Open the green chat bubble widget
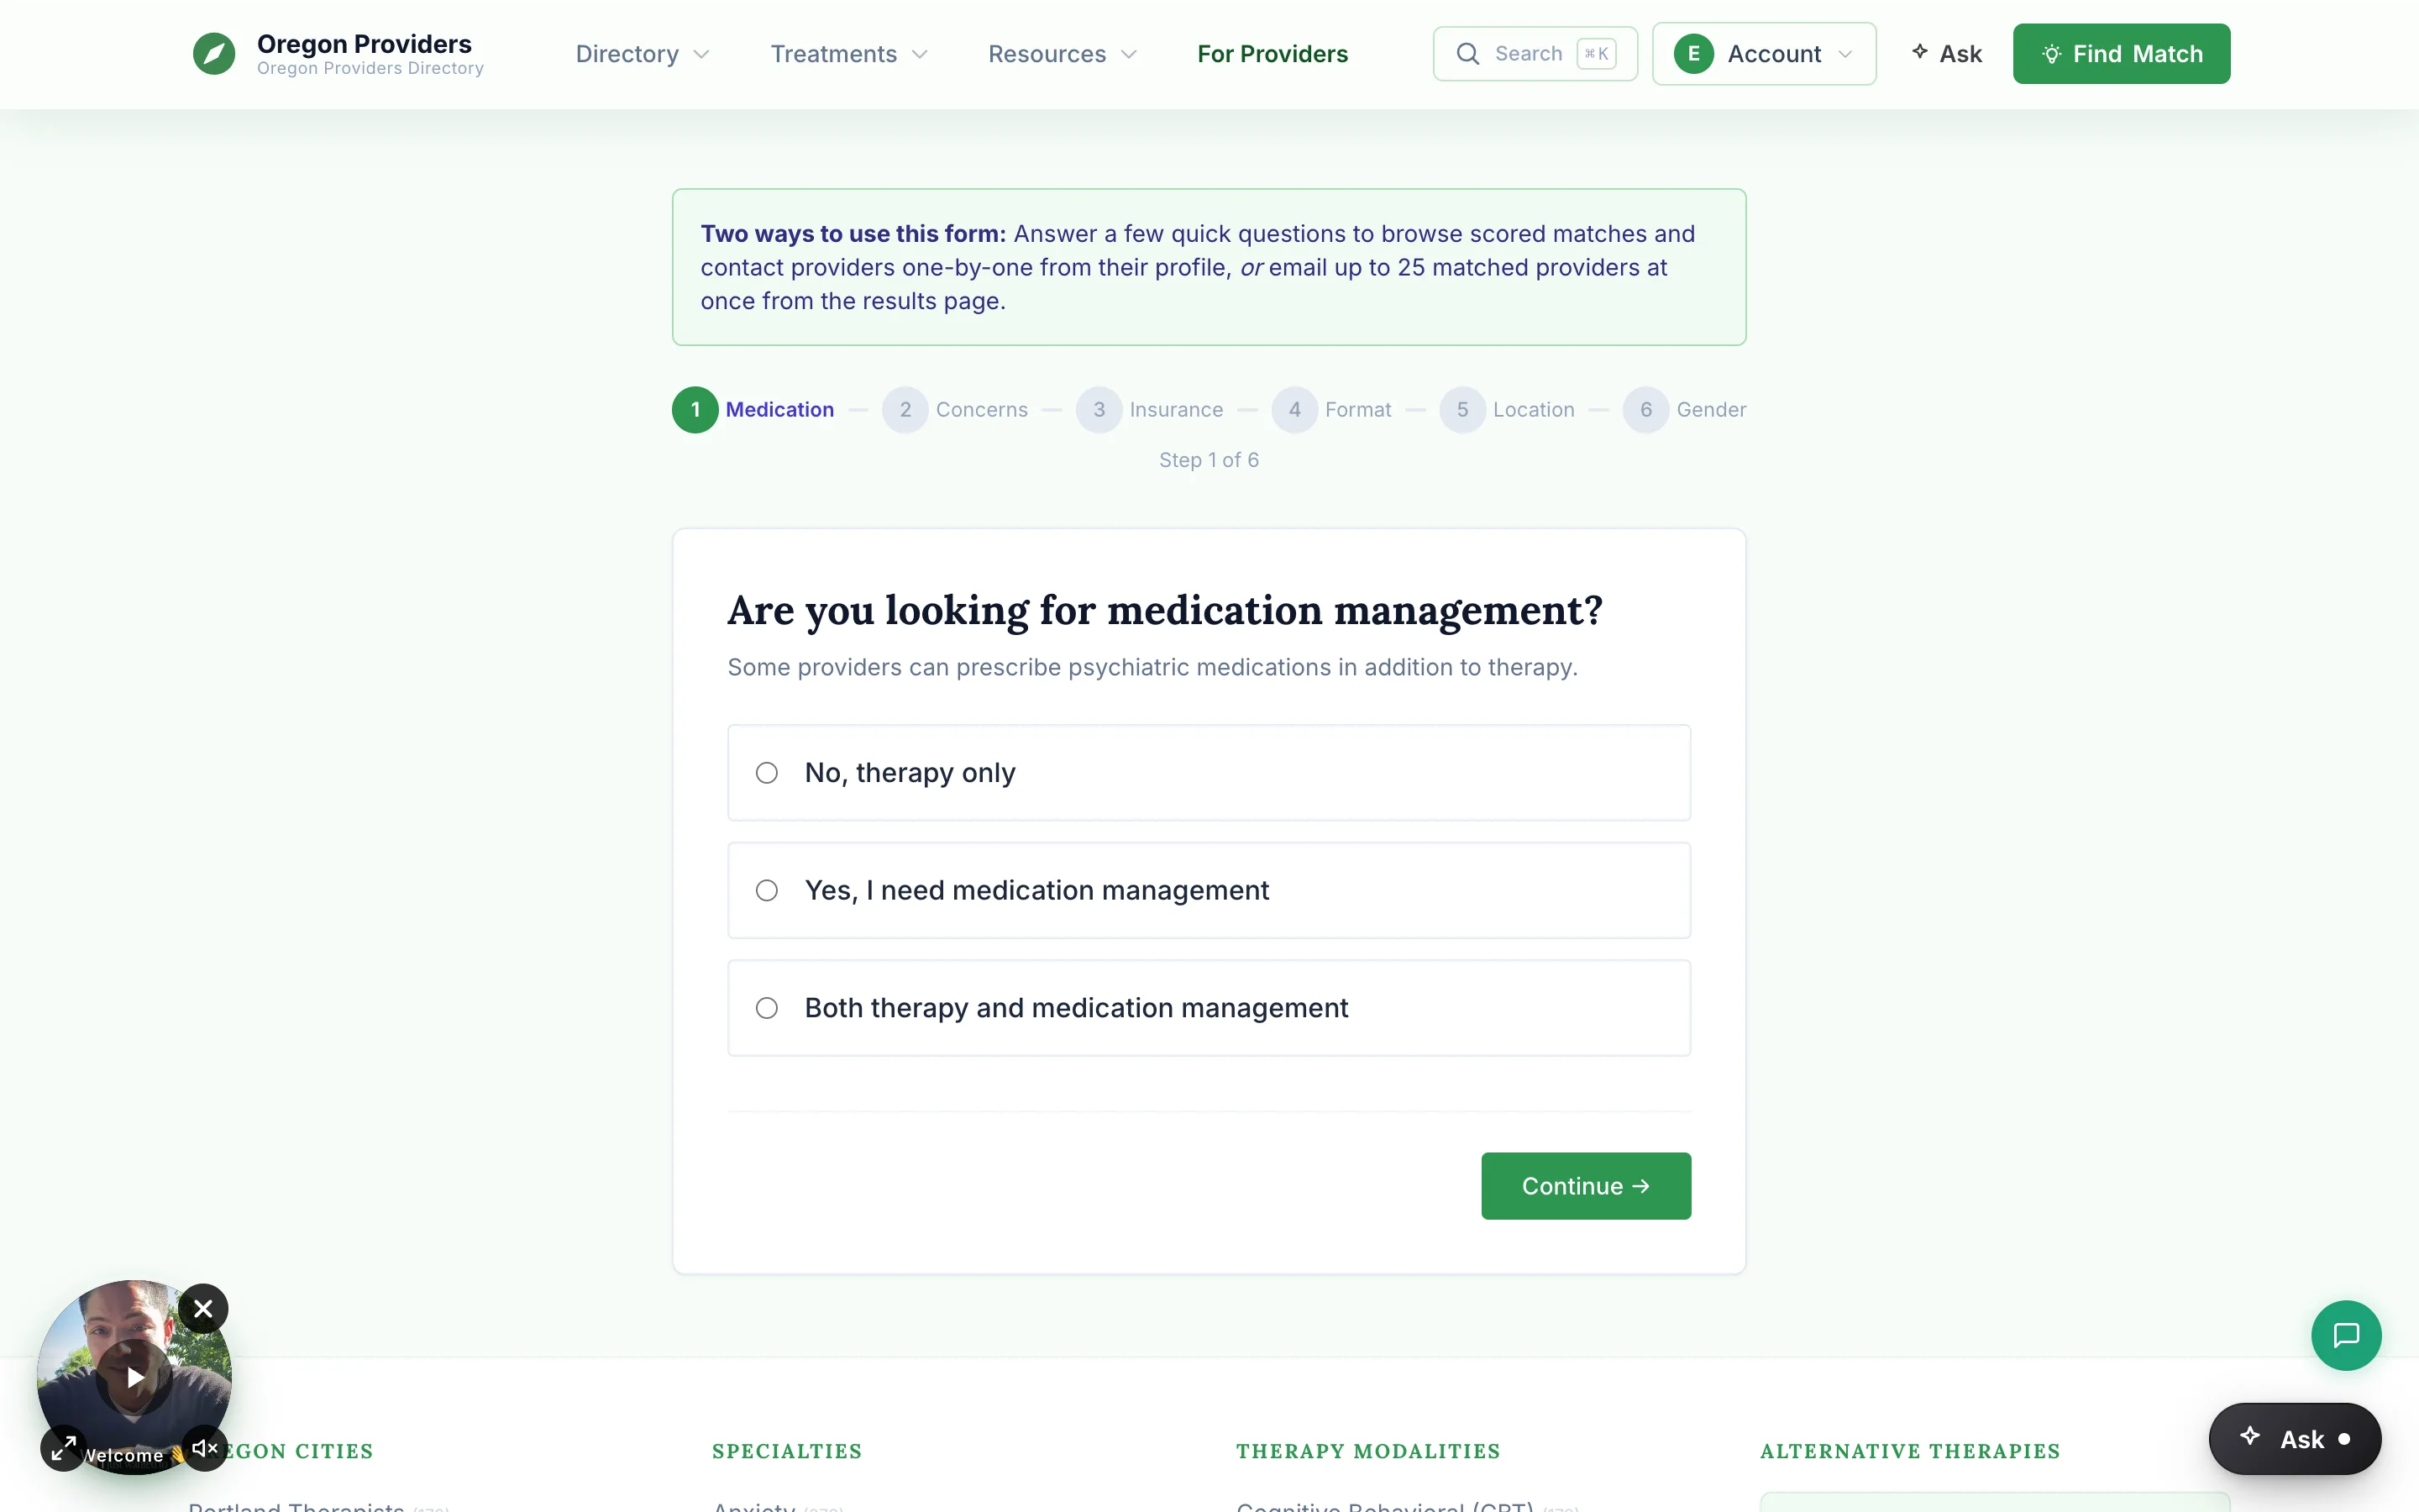 pyautogui.click(x=2345, y=1335)
